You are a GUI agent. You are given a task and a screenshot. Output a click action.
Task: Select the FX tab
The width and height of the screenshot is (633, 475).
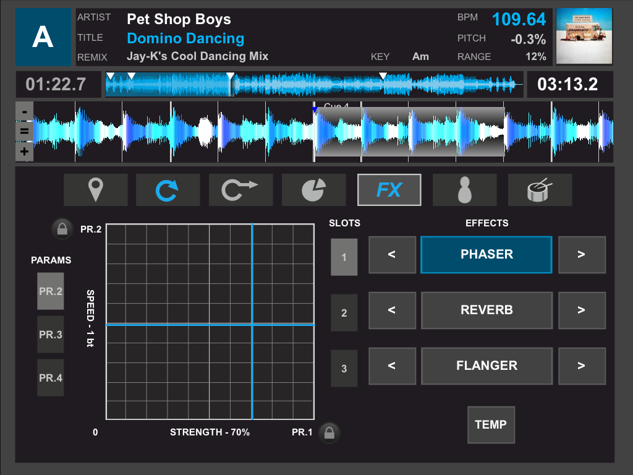tap(389, 190)
